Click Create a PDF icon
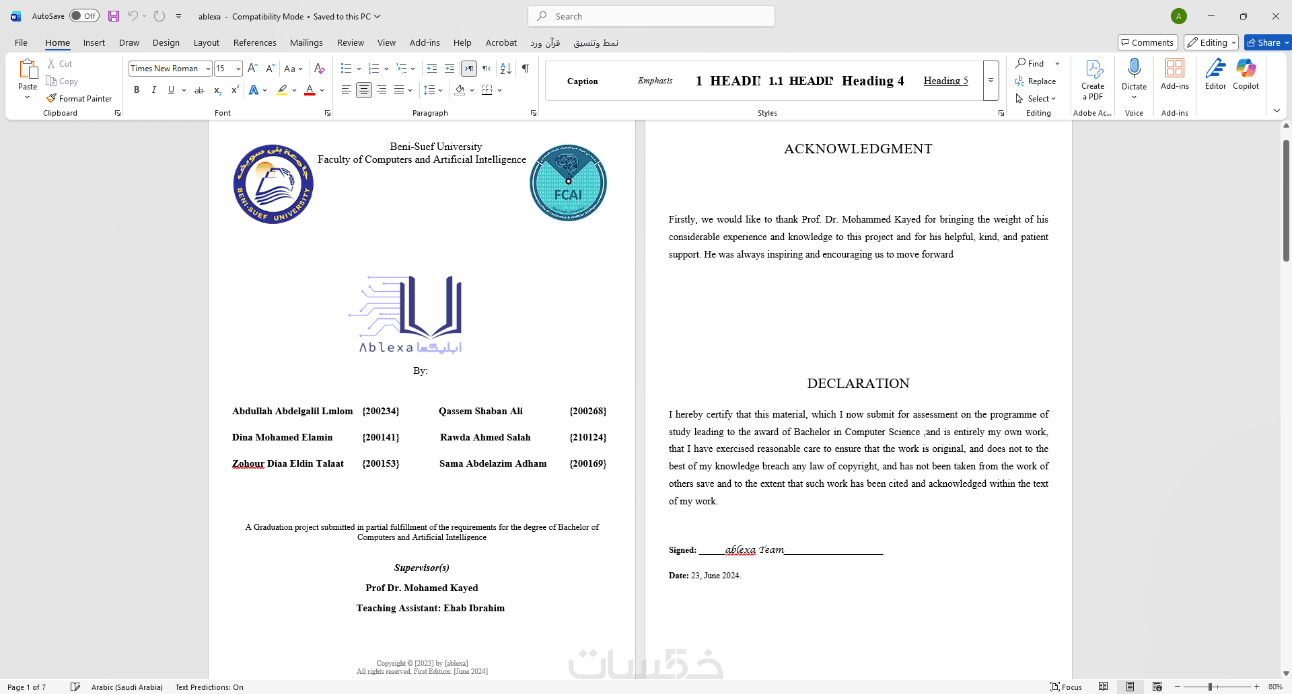Viewport: 1292px width, 694px height. (1093, 80)
